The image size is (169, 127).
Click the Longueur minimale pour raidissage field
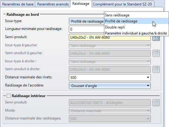86,29
